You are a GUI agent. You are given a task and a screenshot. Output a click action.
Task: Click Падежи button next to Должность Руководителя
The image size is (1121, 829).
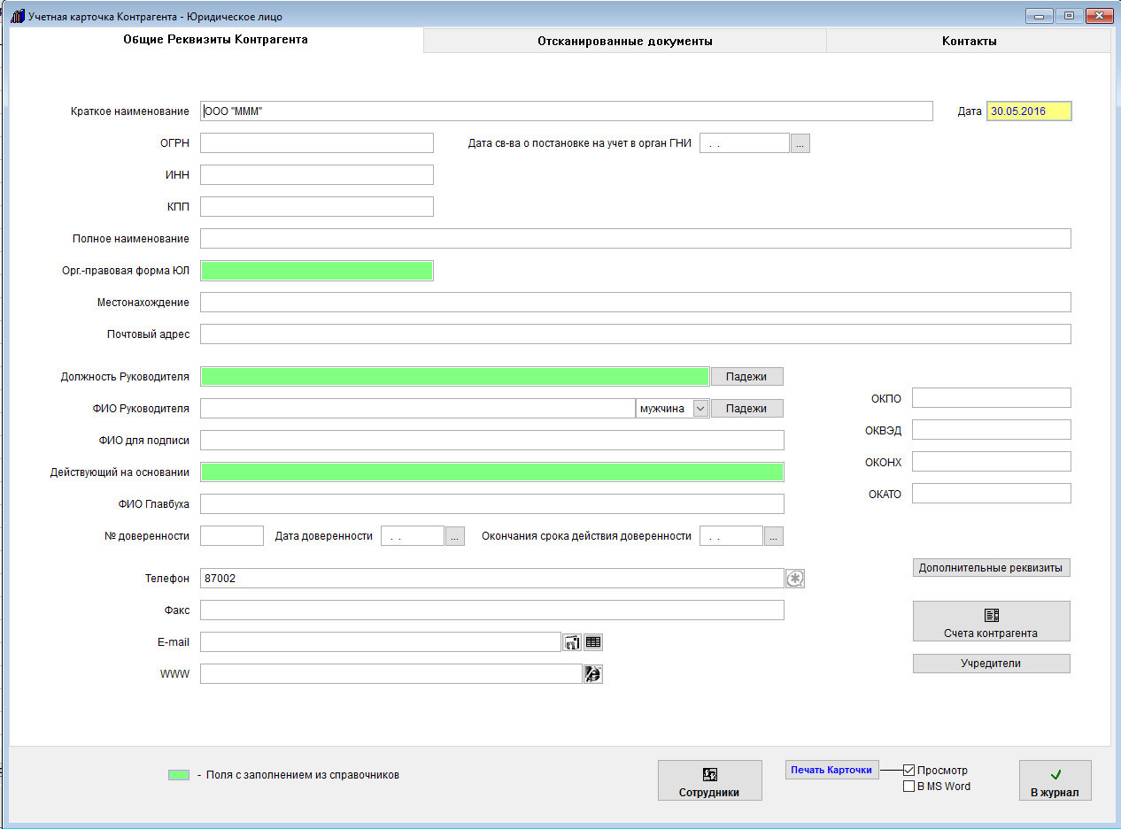coord(746,377)
